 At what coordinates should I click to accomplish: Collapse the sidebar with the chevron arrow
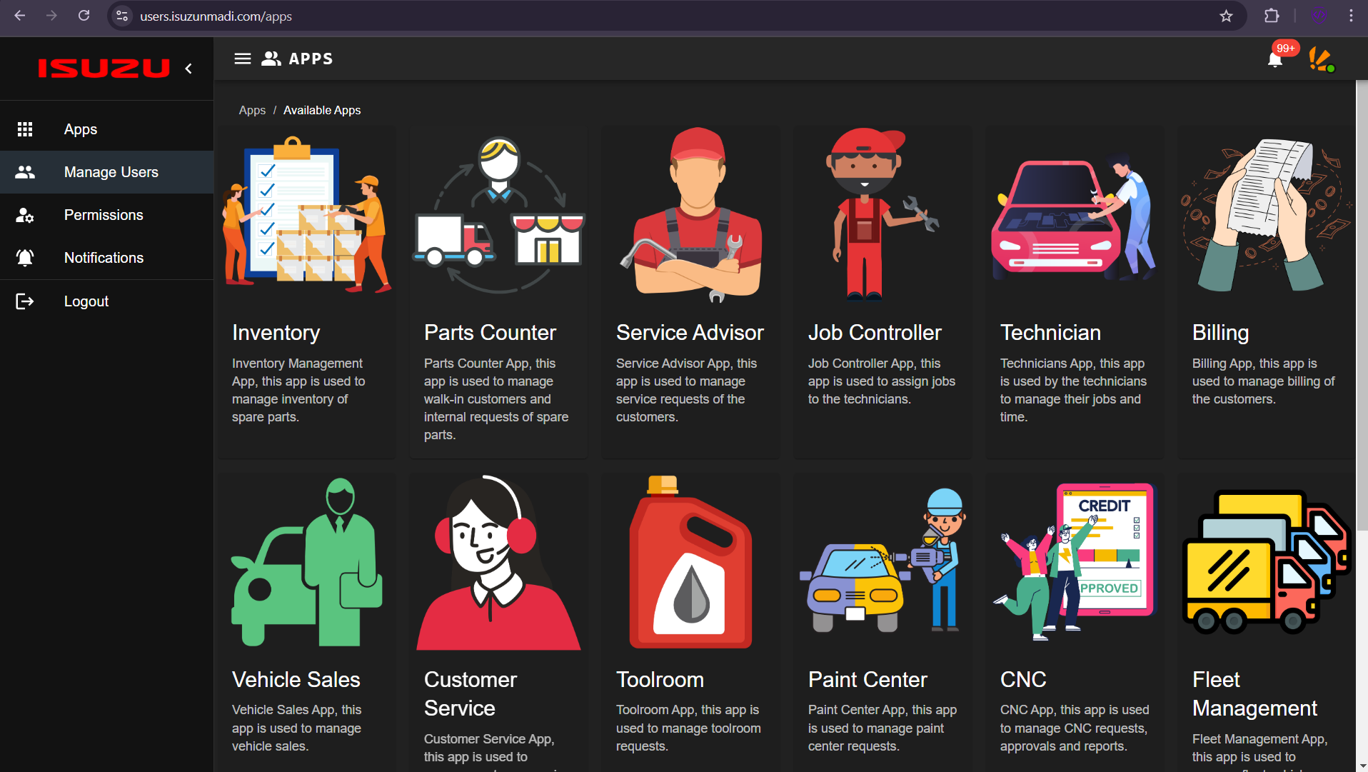pyautogui.click(x=188, y=69)
